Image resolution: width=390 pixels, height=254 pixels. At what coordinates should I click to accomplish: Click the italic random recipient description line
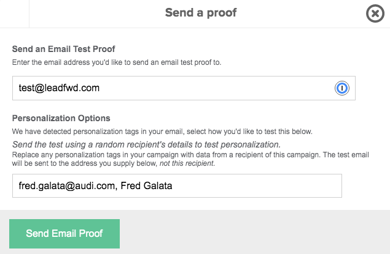(x=146, y=144)
